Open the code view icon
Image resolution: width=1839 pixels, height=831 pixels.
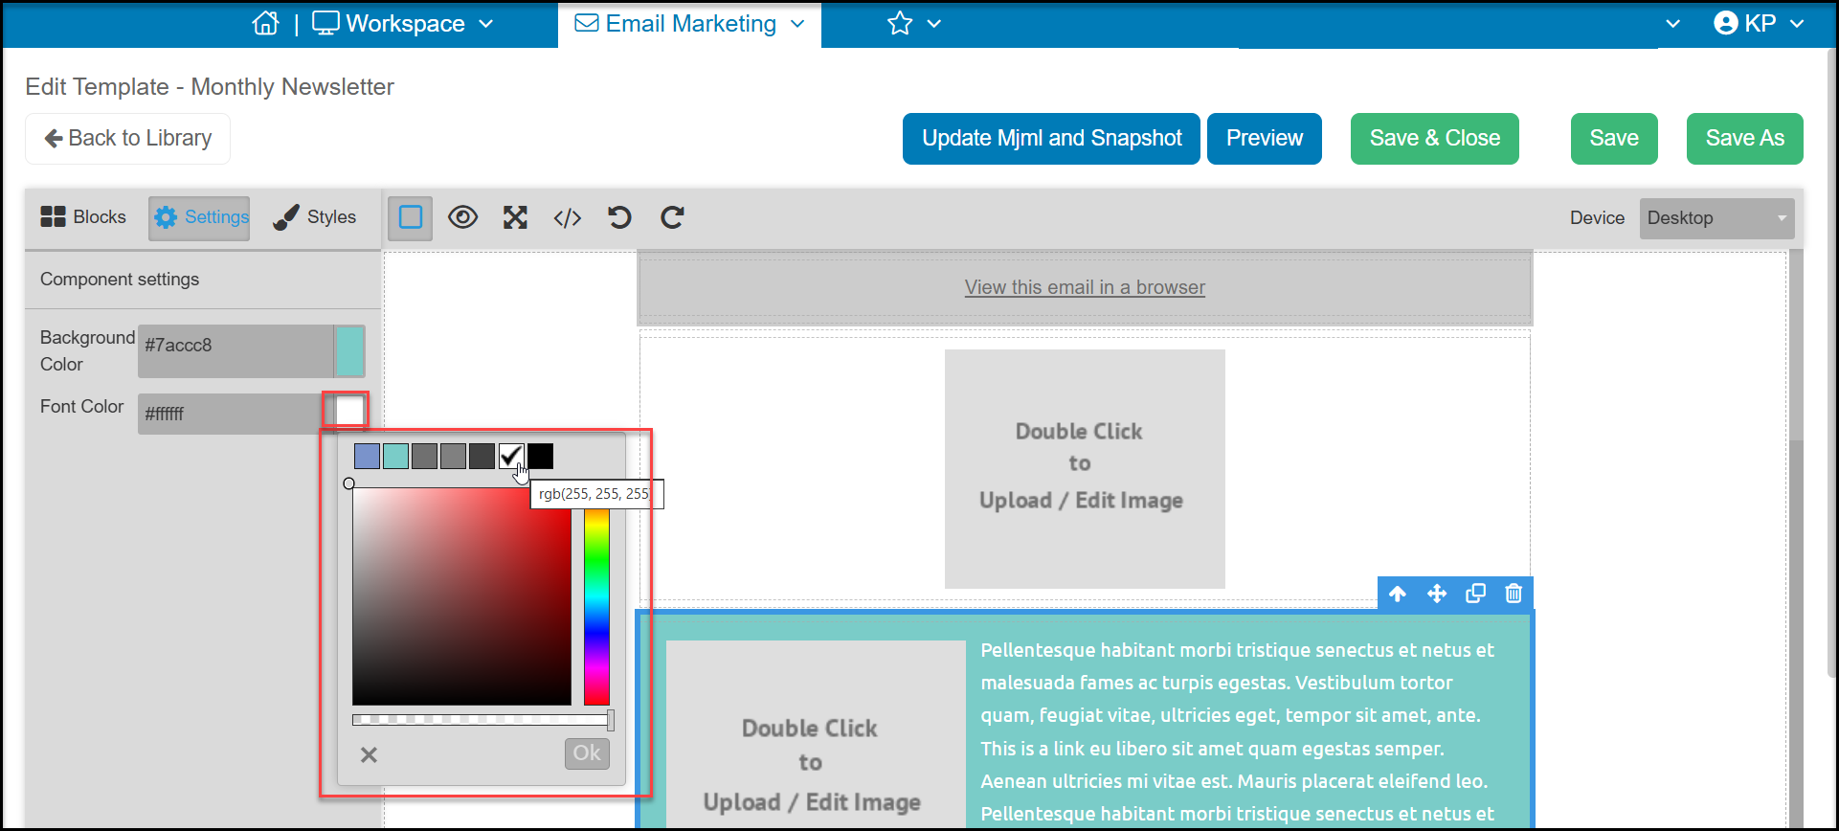click(x=568, y=218)
